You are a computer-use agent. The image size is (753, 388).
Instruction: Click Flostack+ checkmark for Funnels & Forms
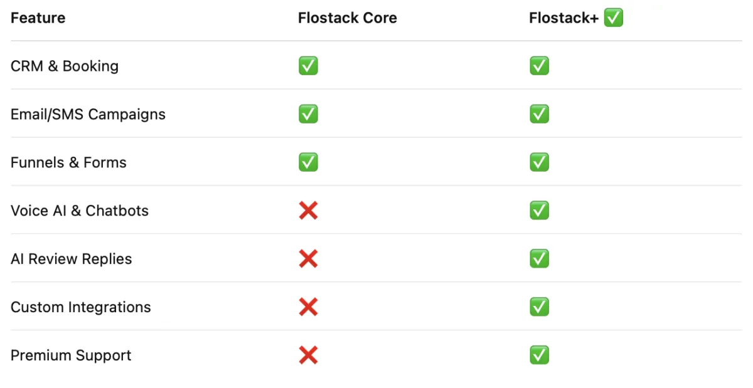tap(539, 162)
